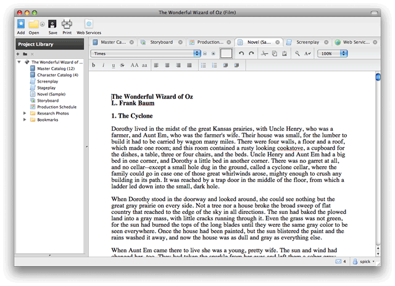Viewport: 395px width, 286px height.
Task: Increase paragraph indent
Action: (x=236, y=65)
